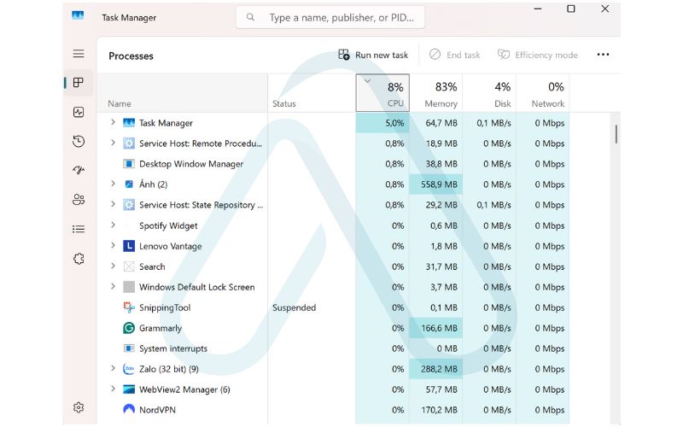
Task: Open the more options ellipsis menu
Action: click(x=603, y=55)
